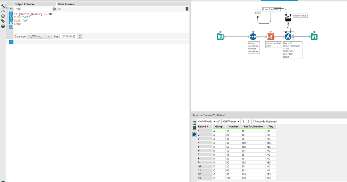Image resolution: width=347 pixels, height=182 pixels.
Task: Click the results checkmark apply icon
Action: click(218, 121)
